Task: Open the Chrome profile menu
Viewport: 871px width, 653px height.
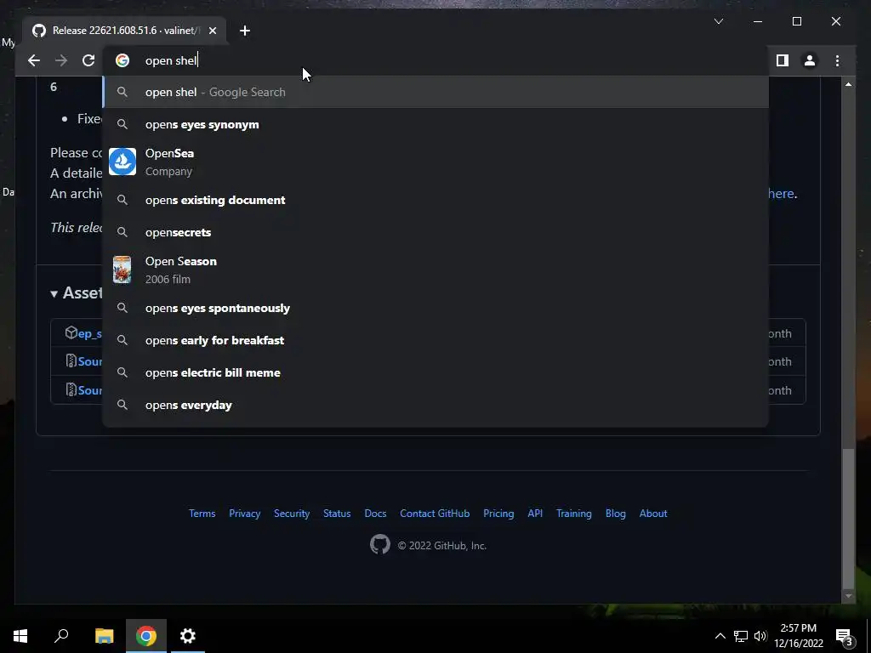Action: tap(810, 60)
